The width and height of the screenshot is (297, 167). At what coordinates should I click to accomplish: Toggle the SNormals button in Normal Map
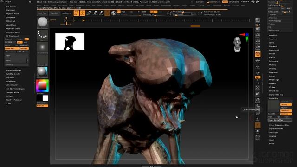click(x=286, y=114)
